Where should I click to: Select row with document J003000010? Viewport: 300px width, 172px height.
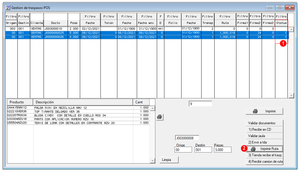click(x=147, y=29)
